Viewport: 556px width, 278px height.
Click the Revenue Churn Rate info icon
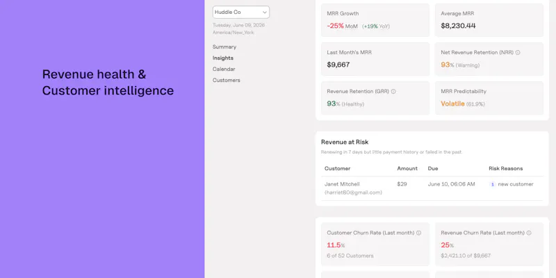pos(529,233)
